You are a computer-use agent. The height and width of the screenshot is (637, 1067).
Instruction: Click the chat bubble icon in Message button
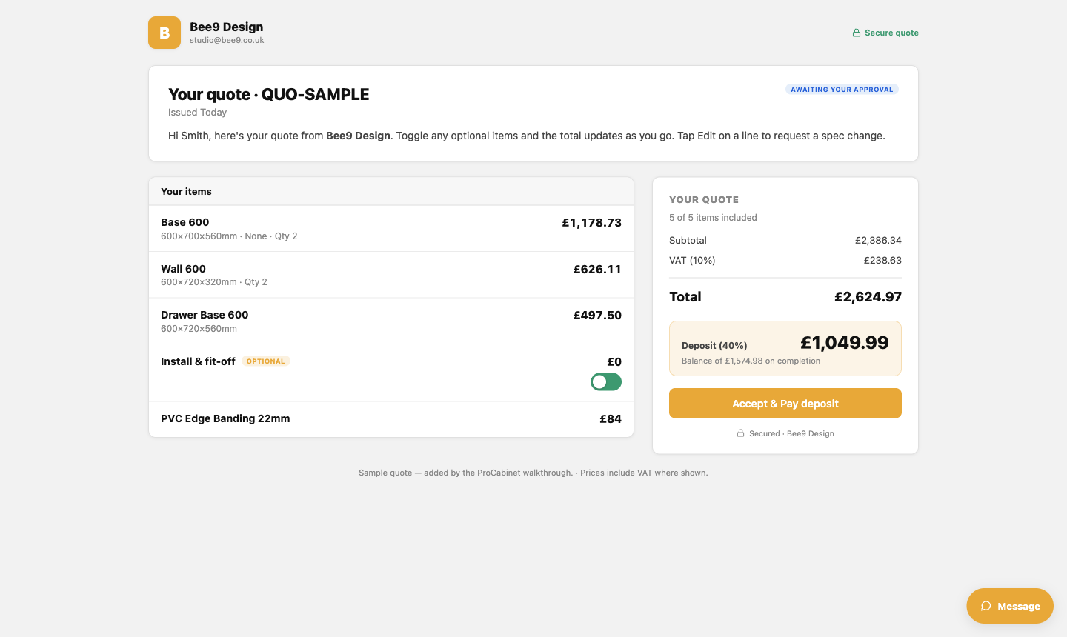pos(985,606)
